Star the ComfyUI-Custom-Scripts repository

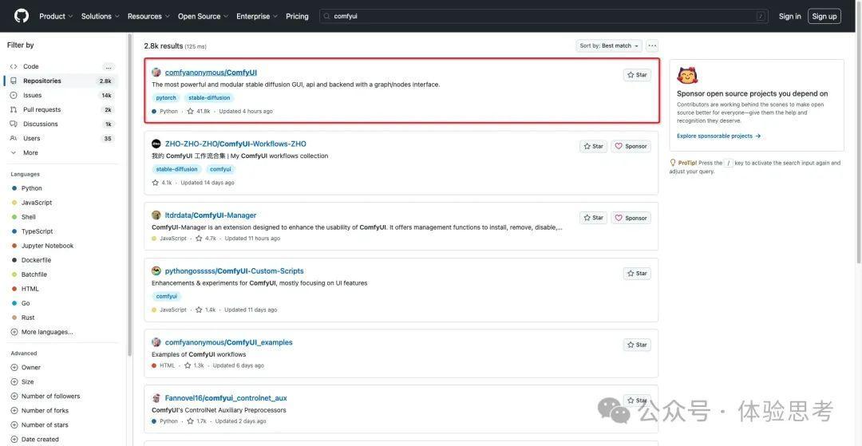(x=637, y=274)
